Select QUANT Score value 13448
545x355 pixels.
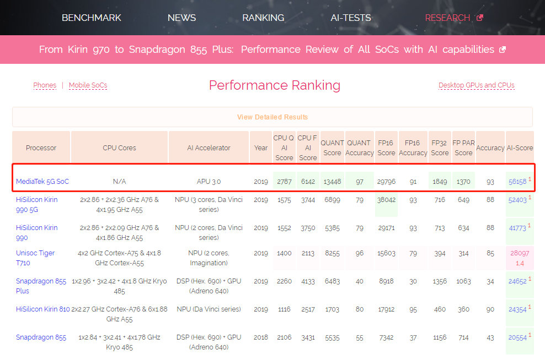tap(332, 182)
